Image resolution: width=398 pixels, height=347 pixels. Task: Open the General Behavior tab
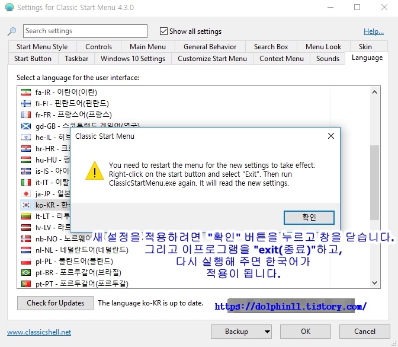pyautogui.click(x=210, y=47)
